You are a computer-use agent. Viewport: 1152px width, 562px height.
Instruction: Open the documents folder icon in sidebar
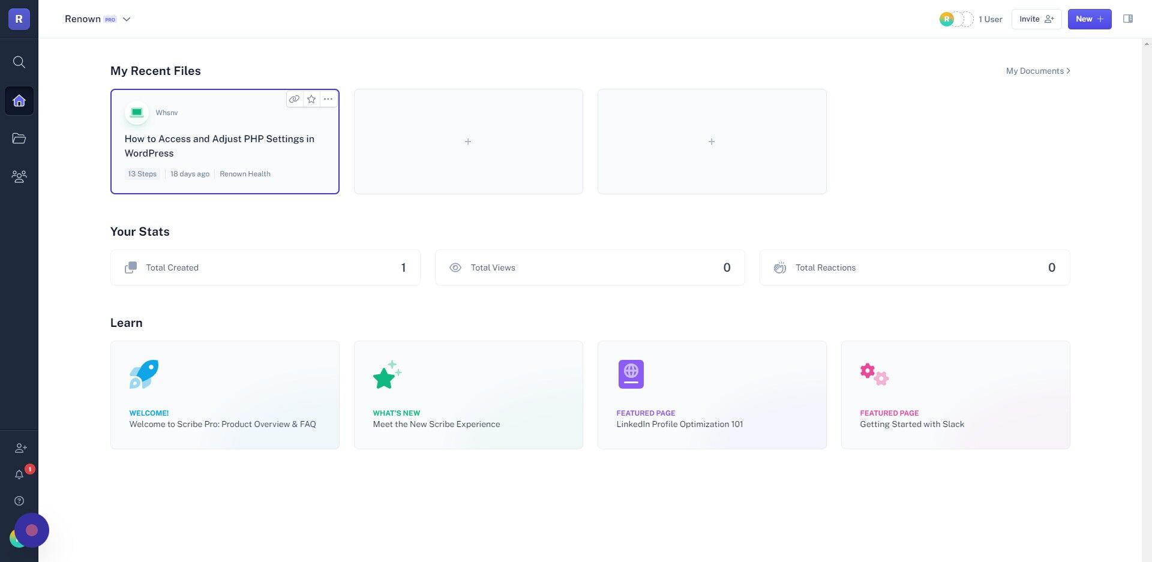point(19,139)
